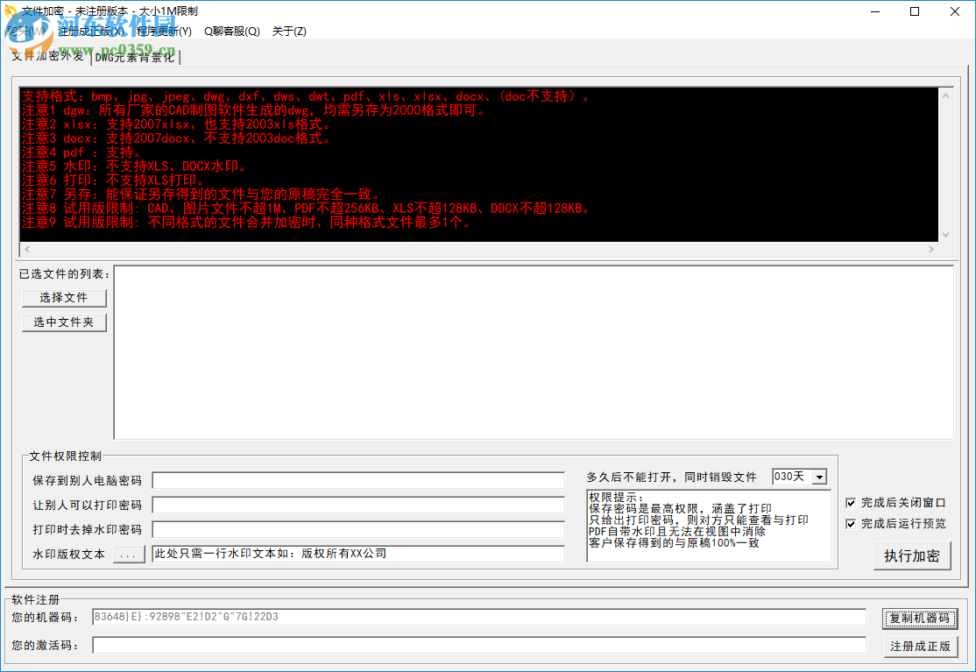This screenshot has width=976, height=672.
Task: Close the 文件加密 window
Action: click(x=955, y=11)
